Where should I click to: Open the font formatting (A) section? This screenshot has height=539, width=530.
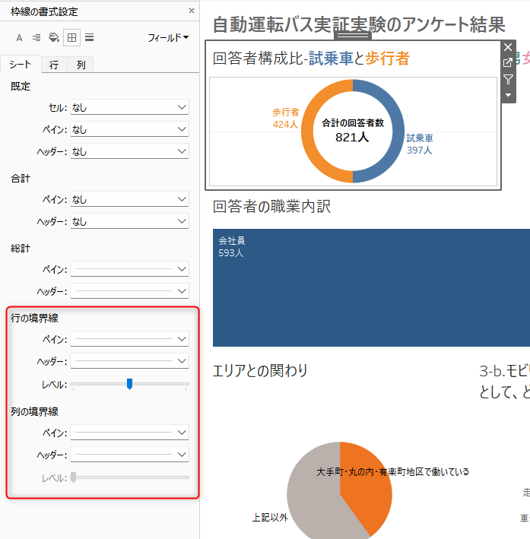click(19, 37)
